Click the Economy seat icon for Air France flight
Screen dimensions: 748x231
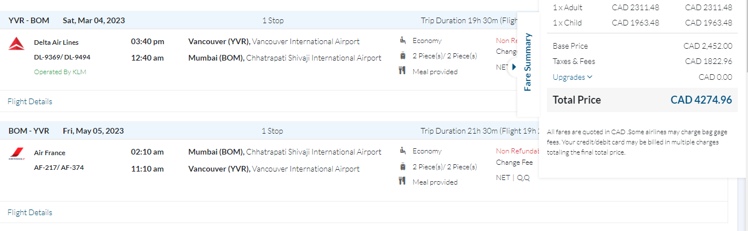(403, 151)
